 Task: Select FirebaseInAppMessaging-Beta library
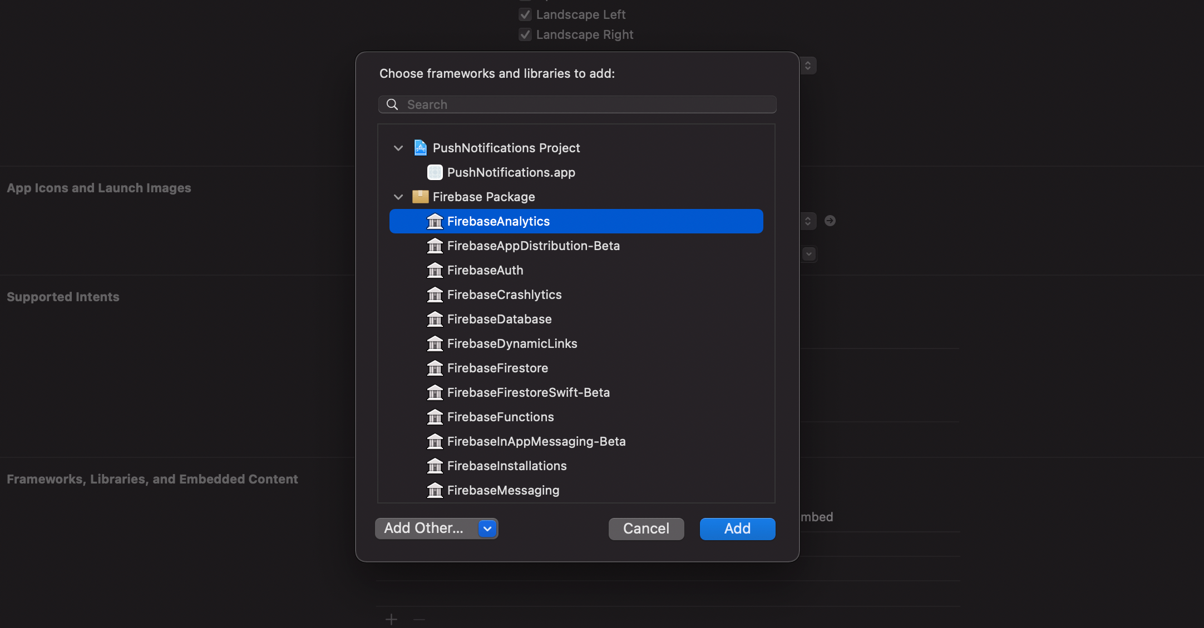point(536,441)
